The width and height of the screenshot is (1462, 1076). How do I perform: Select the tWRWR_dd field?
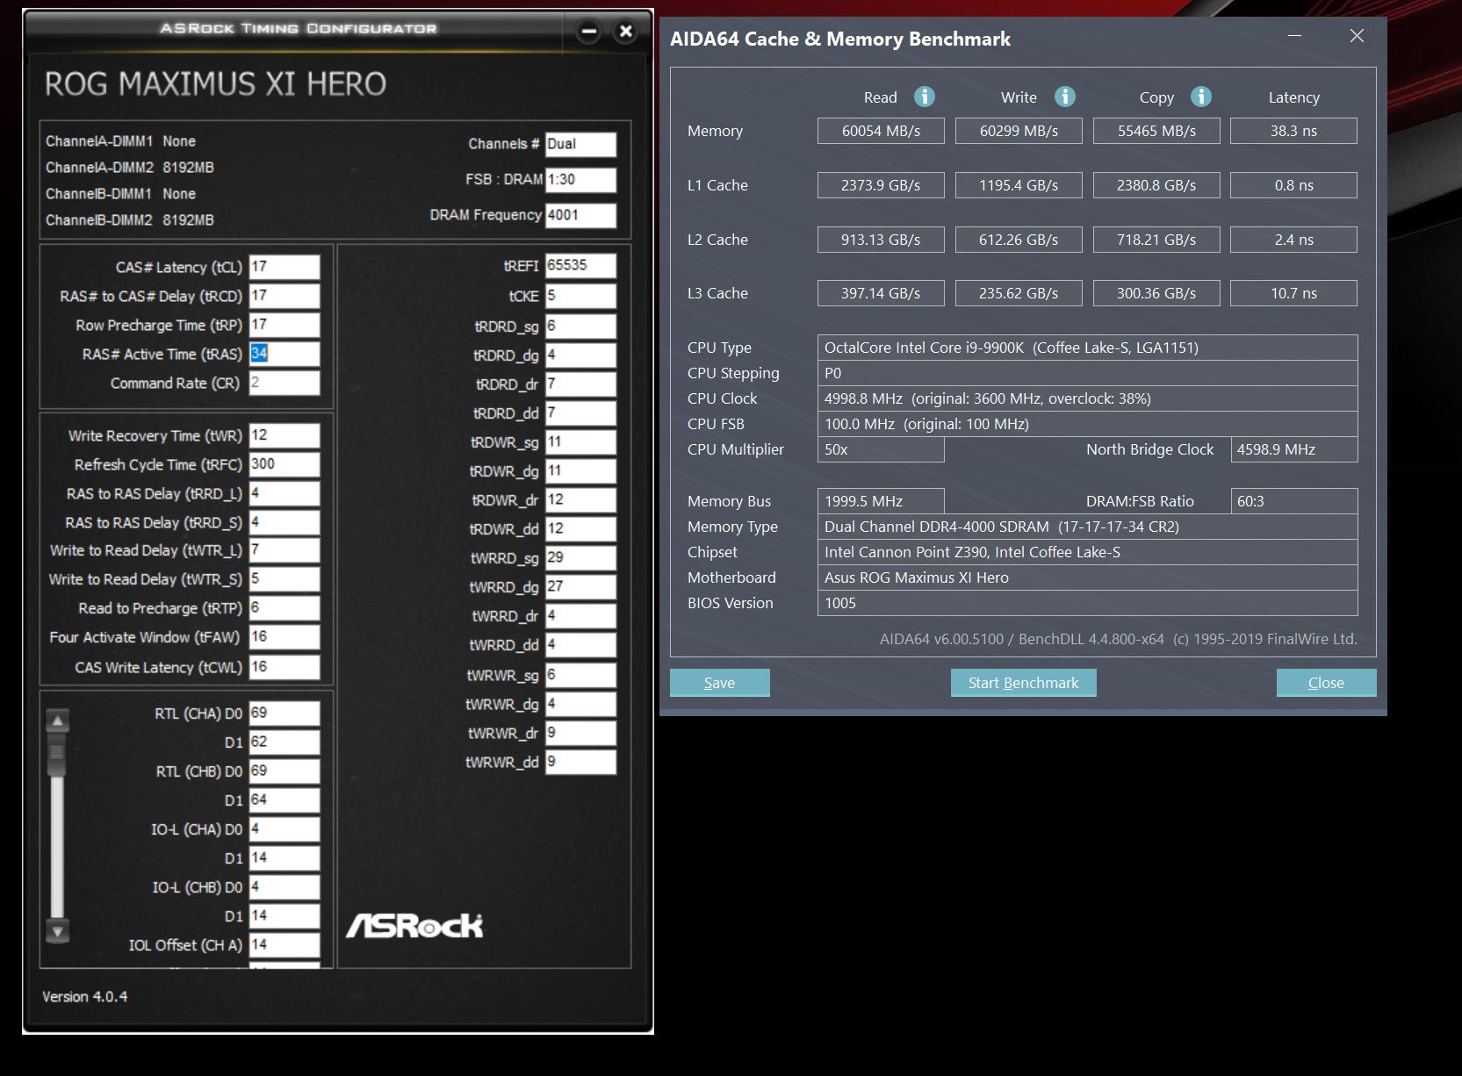580,762
